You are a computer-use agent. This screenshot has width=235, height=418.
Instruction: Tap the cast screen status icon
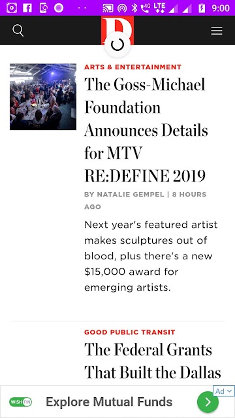click(108, 8)
